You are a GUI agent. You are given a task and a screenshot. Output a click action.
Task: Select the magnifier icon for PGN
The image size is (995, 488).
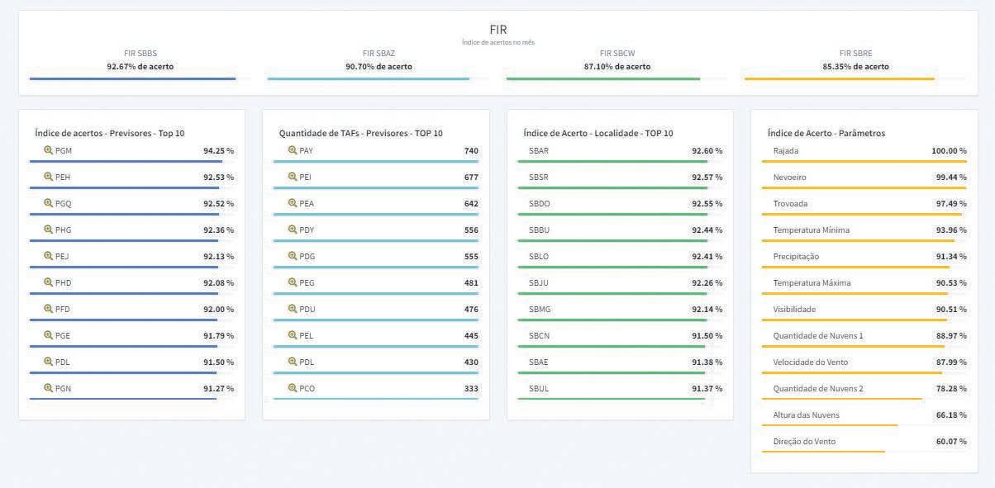pyautogui.click(x=48, y=389)
